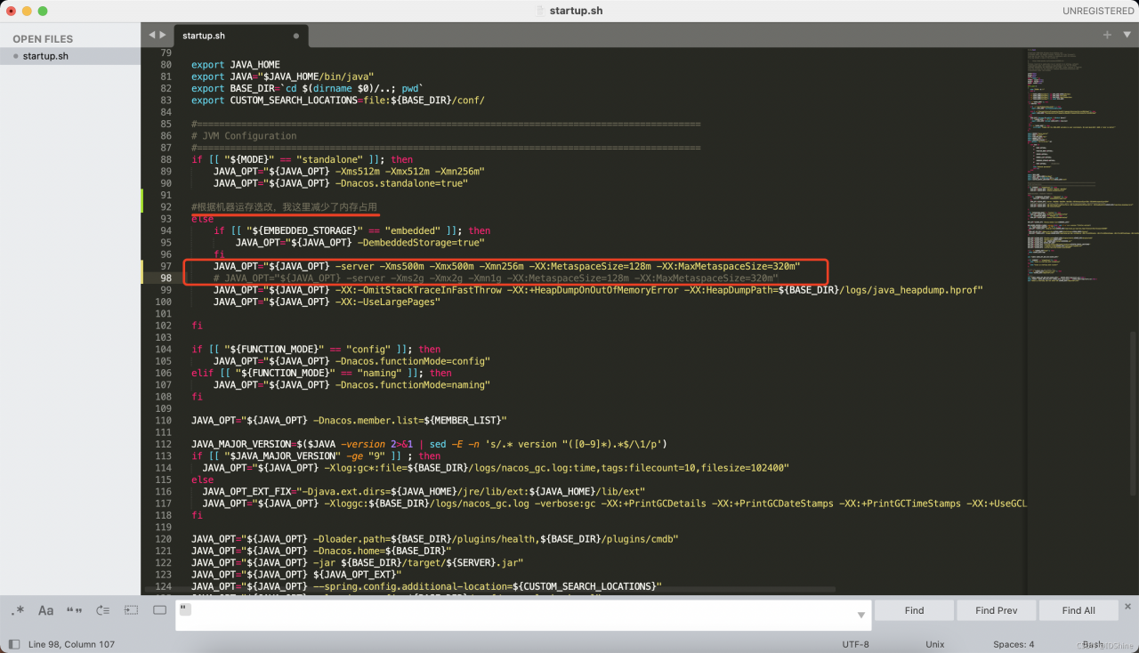Go to next tab arrow
Viewport: 1139px width, 653px height.
(163, 35)
